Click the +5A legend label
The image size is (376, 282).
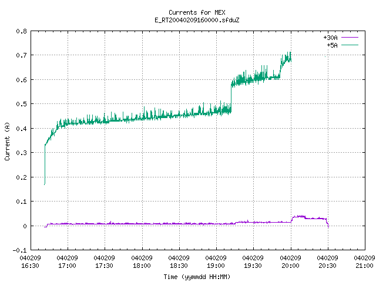(332, 45)
